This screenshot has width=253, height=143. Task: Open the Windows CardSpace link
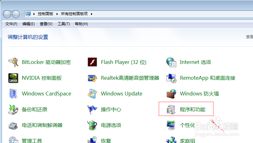46,94
